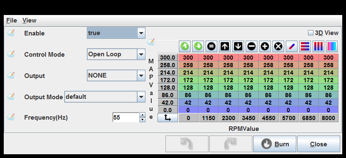This screenshot has width=346, height=158.
Task: Click the green up-arrow increment icon in table toolbar
Action: (185, 46)
